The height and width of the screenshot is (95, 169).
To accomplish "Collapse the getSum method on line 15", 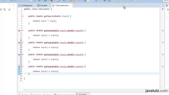I will 23,42.
